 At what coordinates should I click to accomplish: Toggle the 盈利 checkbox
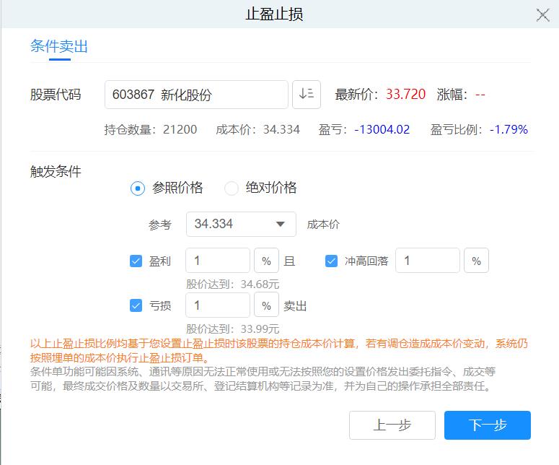coord(136,261)
